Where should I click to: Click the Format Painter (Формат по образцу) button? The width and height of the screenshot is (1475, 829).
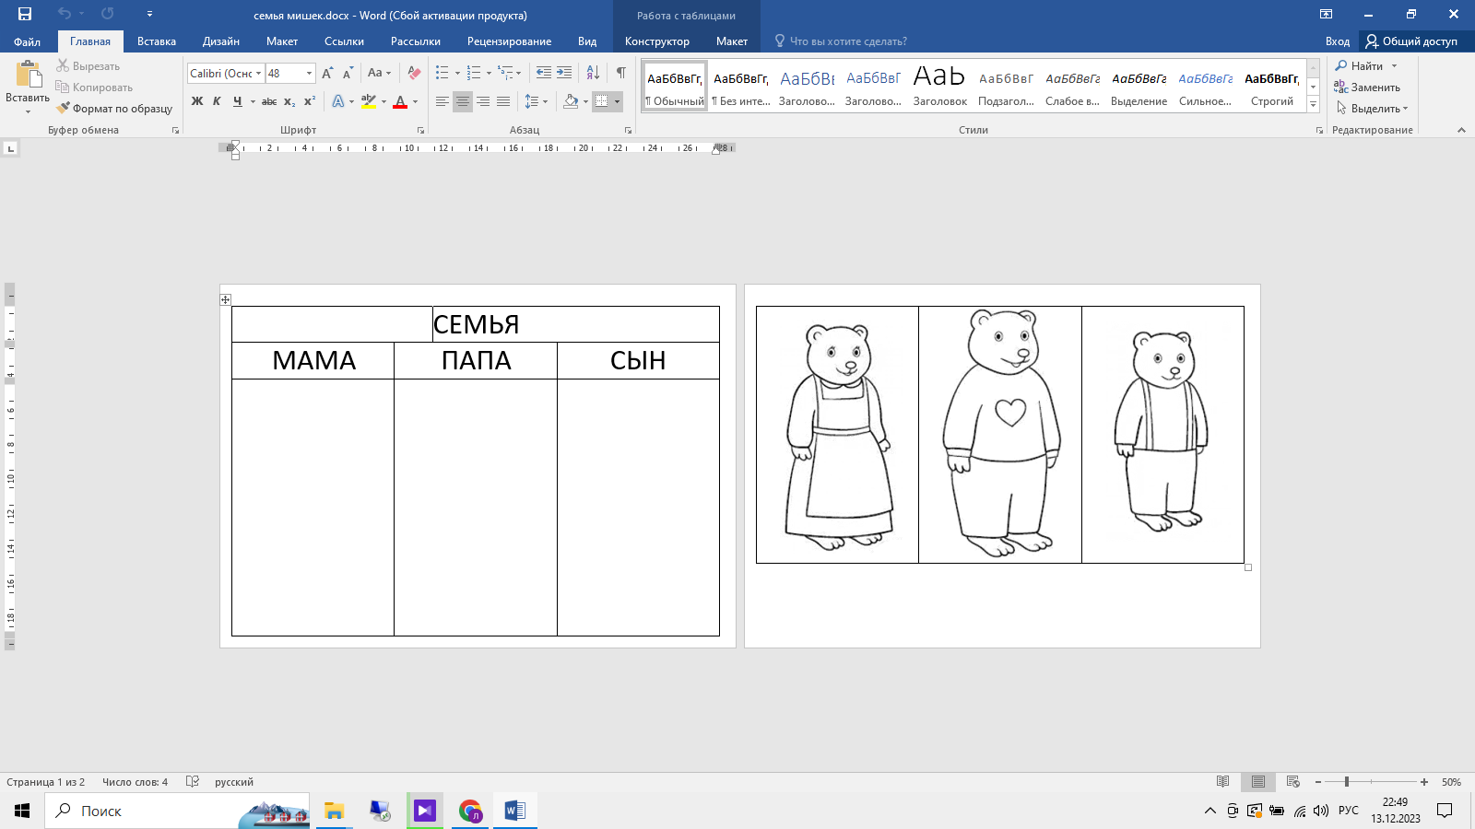click(114, 109)
